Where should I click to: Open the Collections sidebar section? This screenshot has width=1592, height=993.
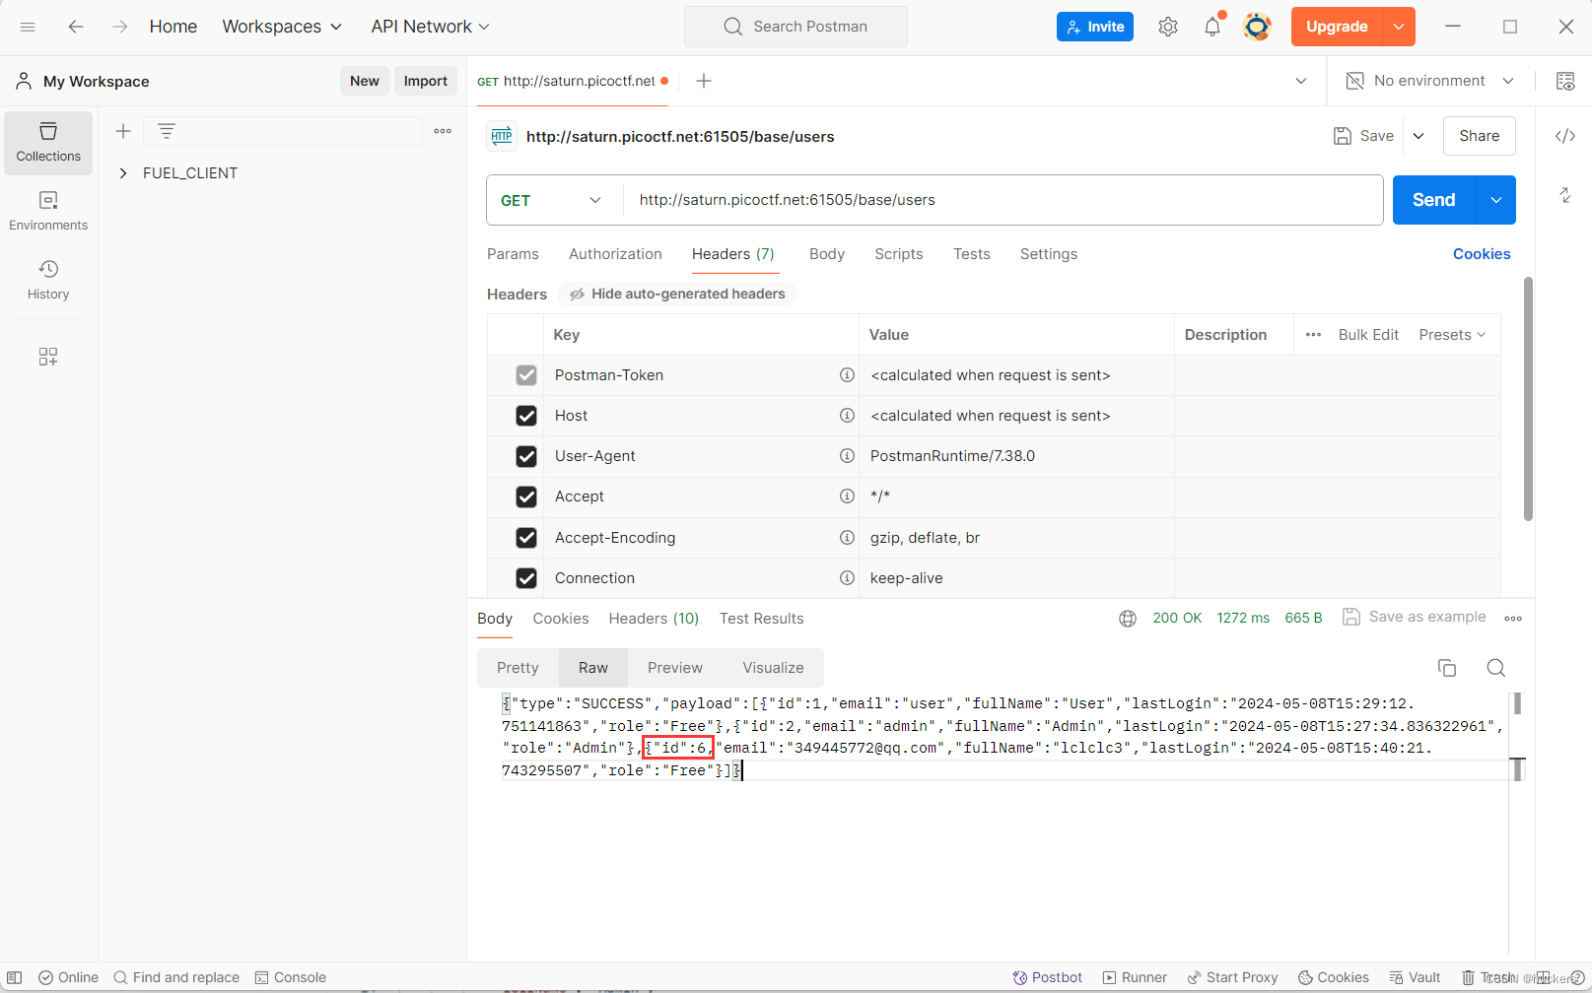tap(48, 143)
